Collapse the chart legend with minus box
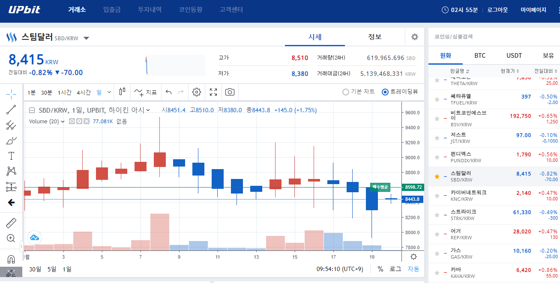Image resolution: width=560 pixels, height=283 pixels. pos(32,110)
